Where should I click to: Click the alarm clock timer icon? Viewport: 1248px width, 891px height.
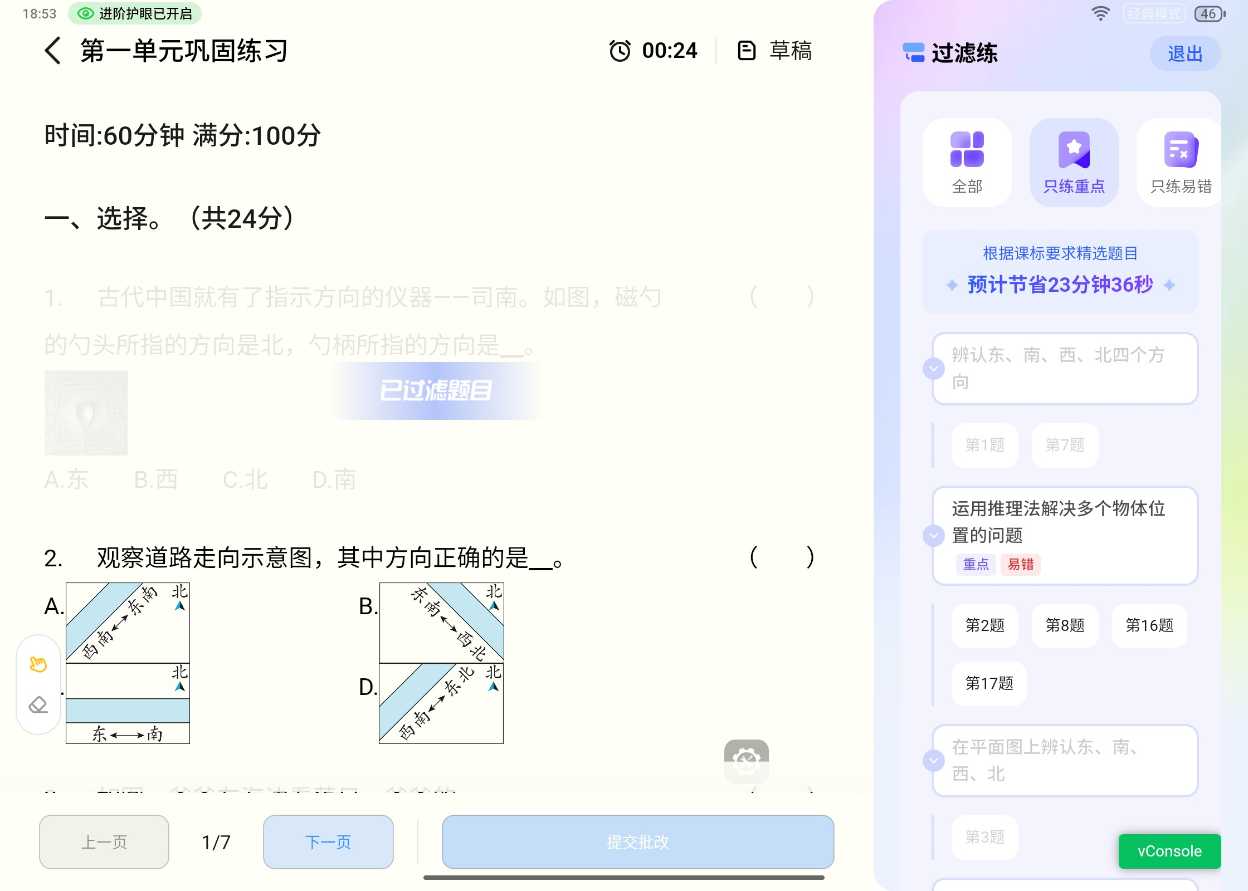620,51
